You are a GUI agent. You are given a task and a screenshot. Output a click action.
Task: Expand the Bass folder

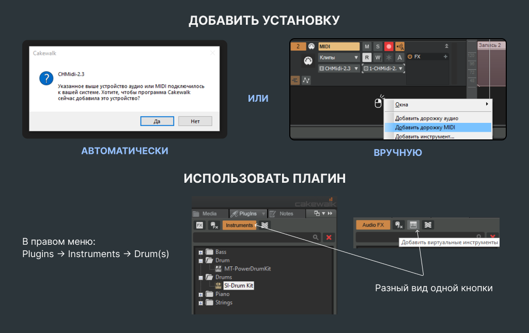(x=201, y=252)
